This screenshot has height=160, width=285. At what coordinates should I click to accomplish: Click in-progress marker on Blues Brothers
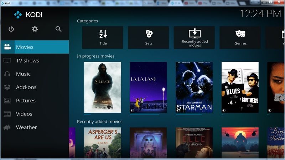pos(224,110)
